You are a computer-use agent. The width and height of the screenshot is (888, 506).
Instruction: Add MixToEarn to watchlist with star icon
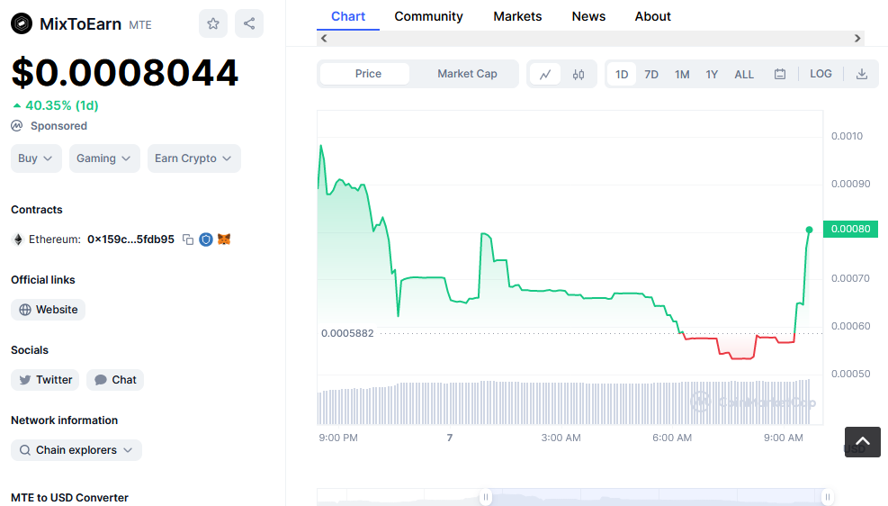213,23
